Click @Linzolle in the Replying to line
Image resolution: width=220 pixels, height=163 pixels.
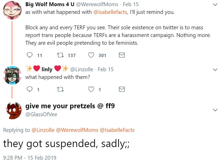point(43,130)
